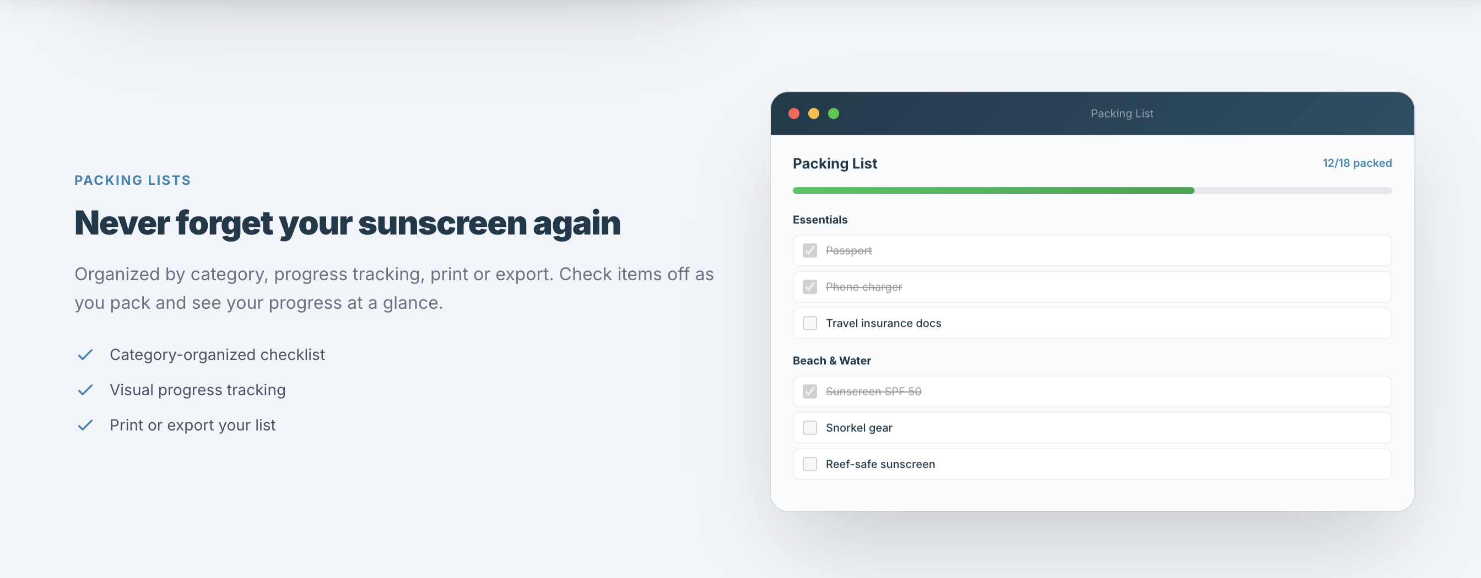Click the 'PACKING LISTS' section label
1481x578 pixels.
coord(132,180)
